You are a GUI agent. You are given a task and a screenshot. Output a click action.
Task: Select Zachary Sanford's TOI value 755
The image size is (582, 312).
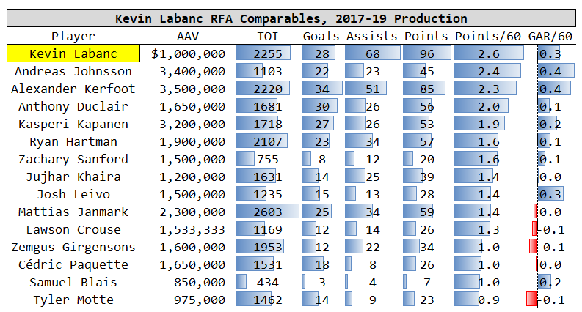pos(268,160)
